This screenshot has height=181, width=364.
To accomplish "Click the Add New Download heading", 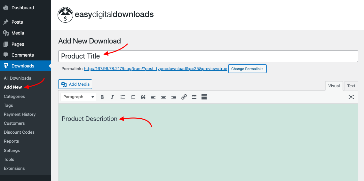I will (90, 41).
